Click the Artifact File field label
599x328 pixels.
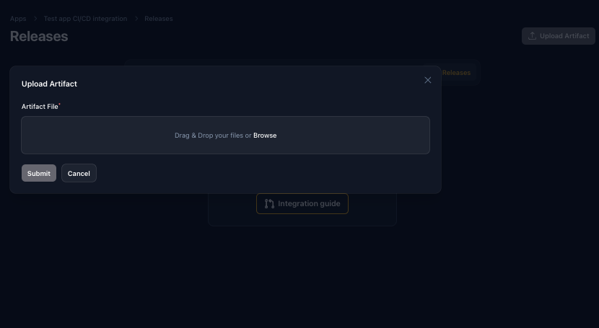(x=40, y=107)
